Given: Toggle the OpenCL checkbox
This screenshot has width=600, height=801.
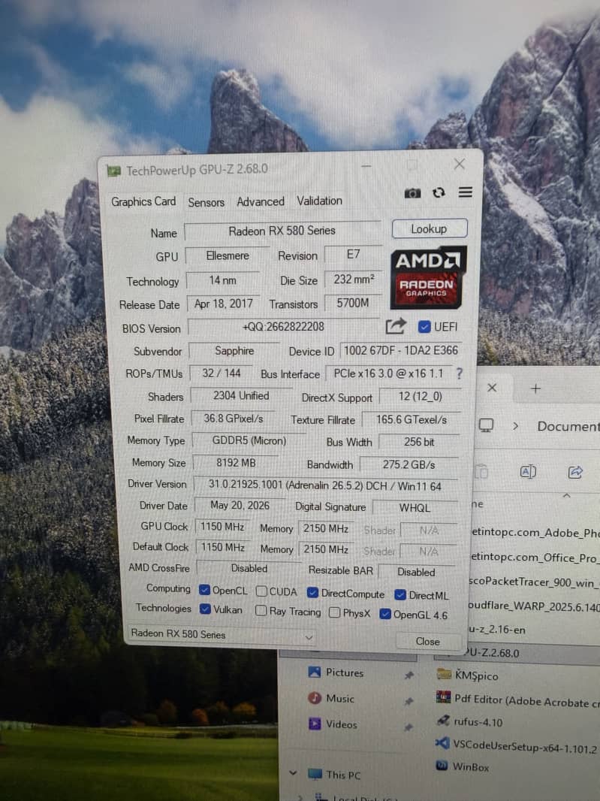Looking at the screenshot, I should [205, 590].
